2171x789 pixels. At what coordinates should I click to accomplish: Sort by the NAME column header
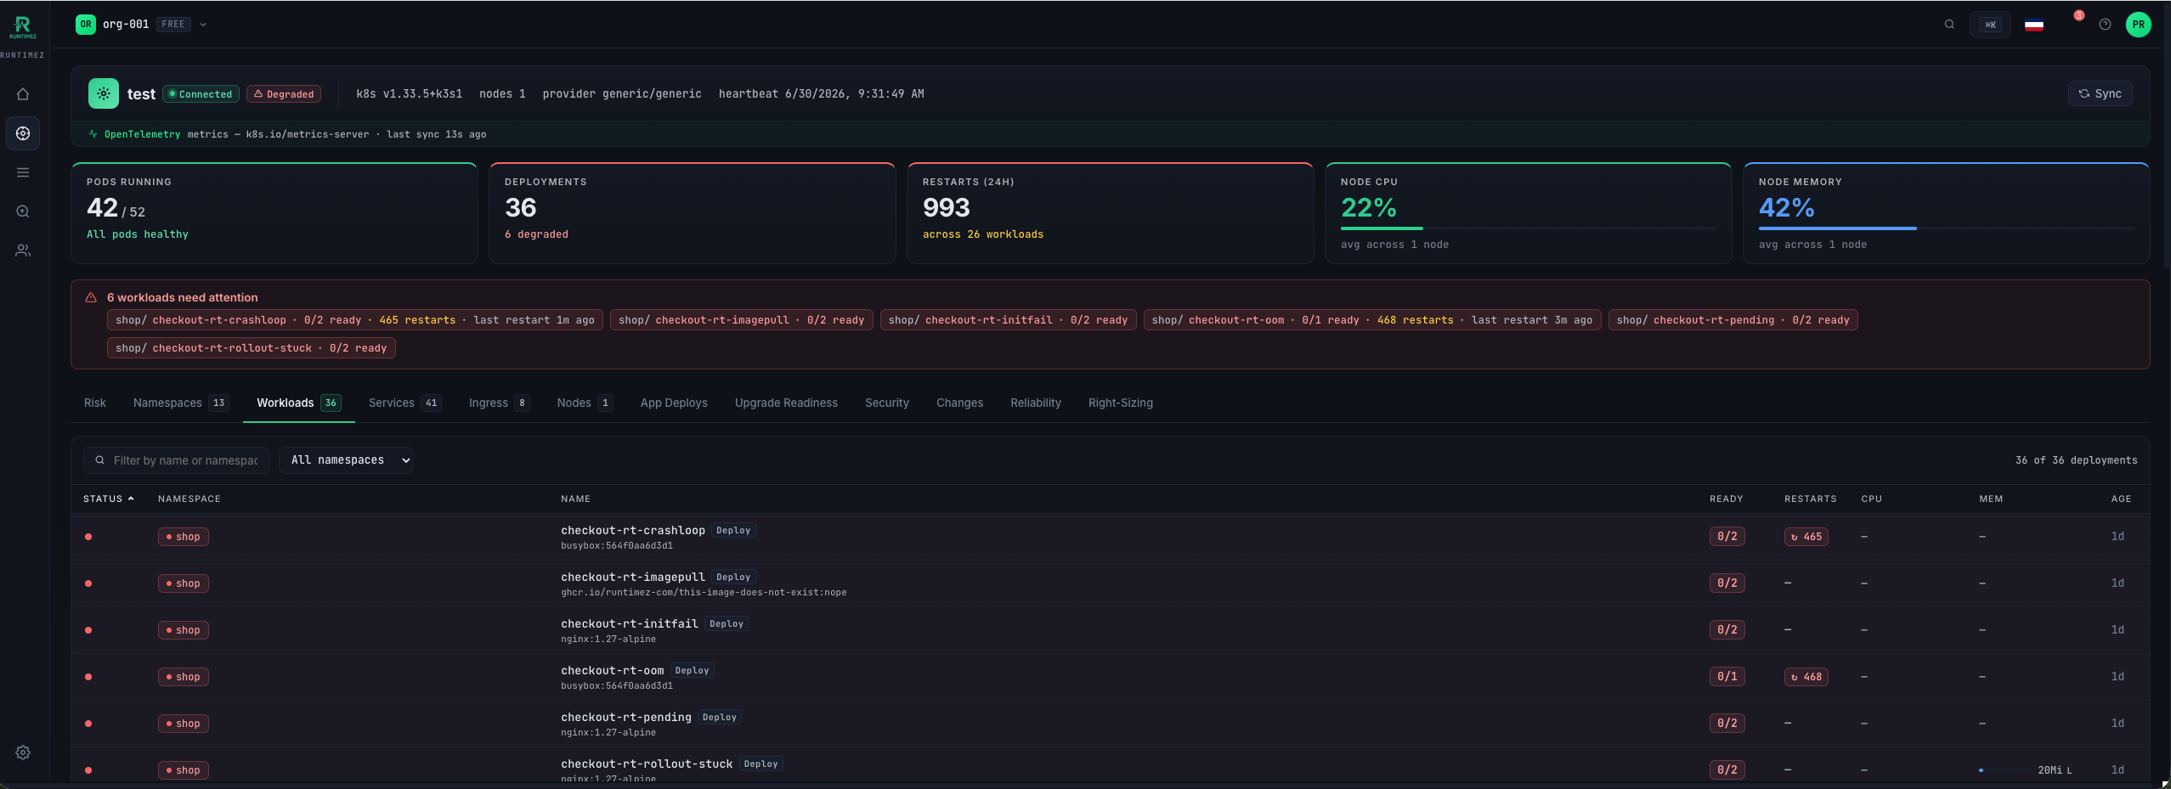[x=575, y=499]
